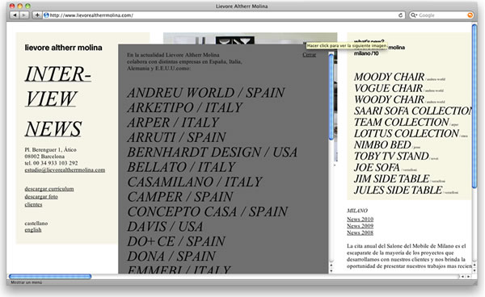
Task: Click the horizontal page scrollbar thumb
Action: click(50, 277)
